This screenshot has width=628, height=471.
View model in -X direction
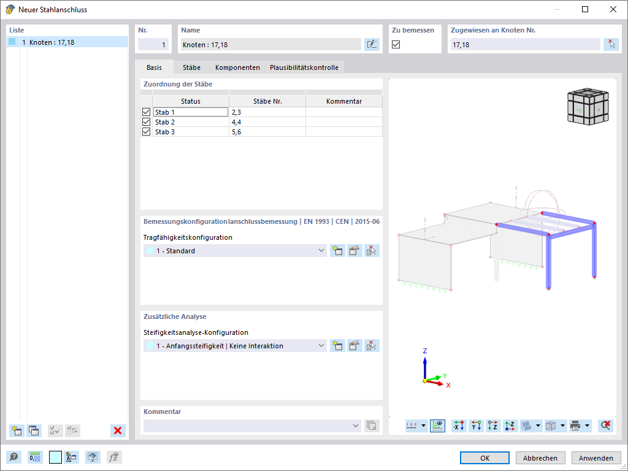459,426
